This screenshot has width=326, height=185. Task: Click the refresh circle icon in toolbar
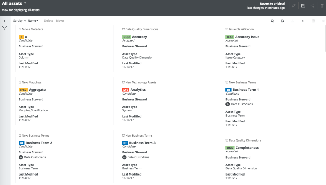click(x=303, y=21)
